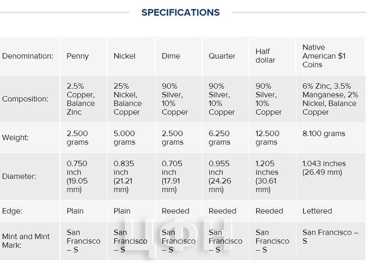
Task: Click the SPECIFICATIONS heading
Action: point(180,12)
